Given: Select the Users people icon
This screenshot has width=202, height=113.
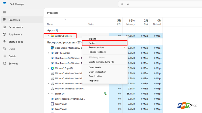Looking at the screenshot, I should (x=4, y=49).
